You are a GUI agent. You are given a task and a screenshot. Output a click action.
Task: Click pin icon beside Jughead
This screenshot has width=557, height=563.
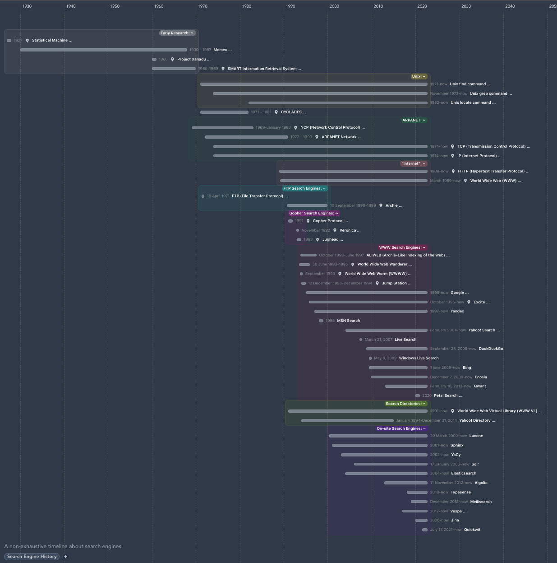pos(318,240)
